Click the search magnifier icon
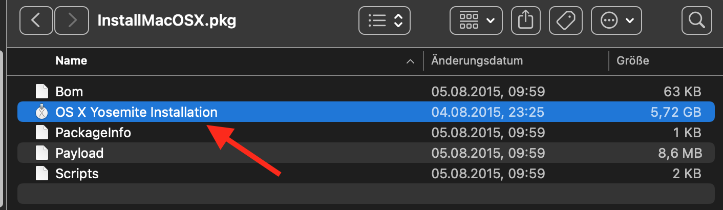Screen dimensions: 723x210 click(697, 20)
